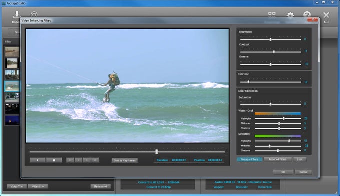Viewport: 340px width, 196px height.
Task: Click the Position timecode value
Action: pos(215,160)
